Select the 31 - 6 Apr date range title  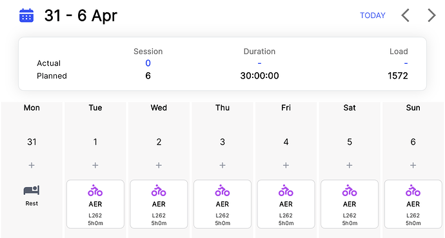pos(81,15)
